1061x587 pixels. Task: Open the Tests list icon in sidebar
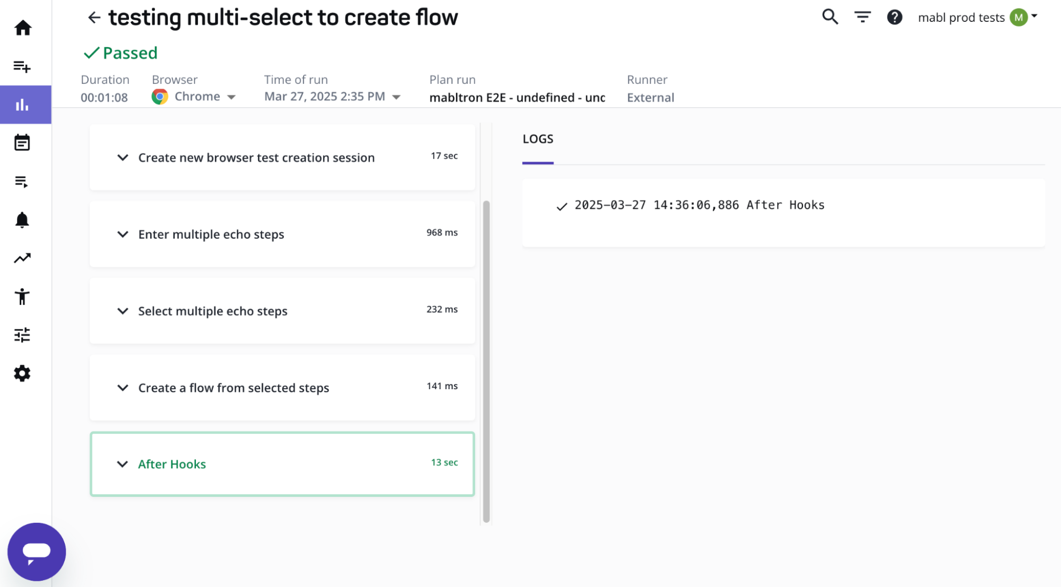click(22, 182)
